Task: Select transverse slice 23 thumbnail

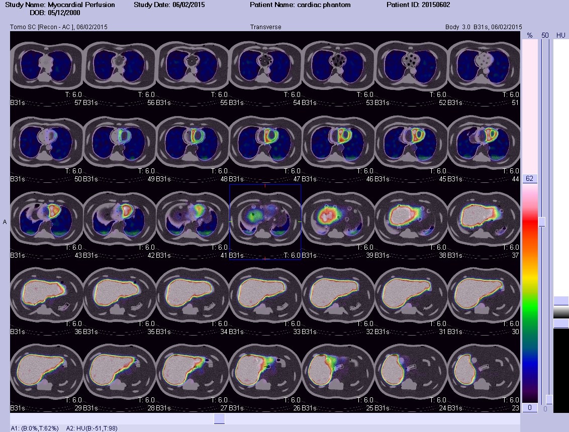Action: click(484, 375)
